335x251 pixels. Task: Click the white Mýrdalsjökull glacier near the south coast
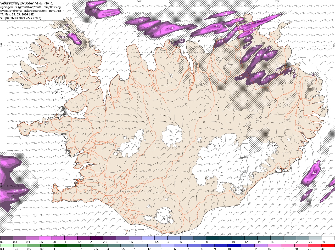coord(164,216)
